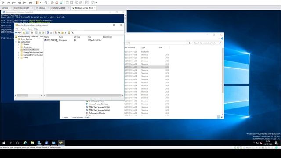Open the VMware Tabs menu
Screen dimensions: 281x158
pyautogui.click(x=25, y=3)
